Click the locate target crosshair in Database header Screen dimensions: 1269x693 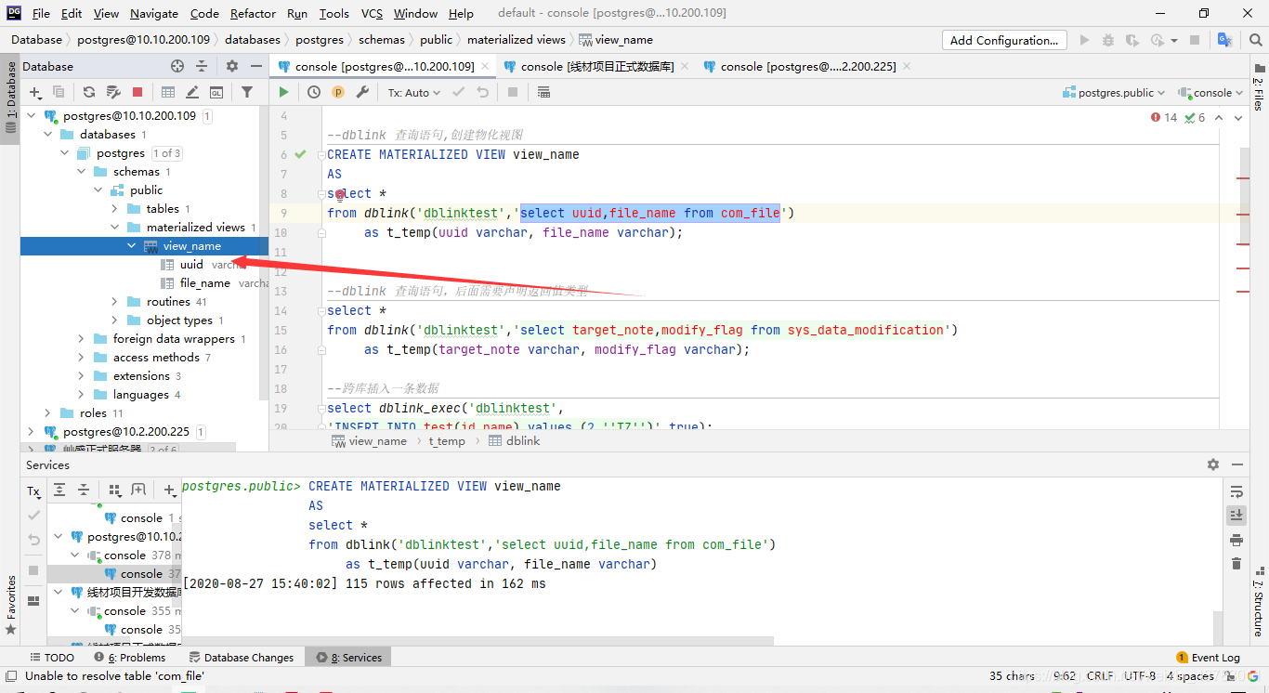click(x=177, y=66)
